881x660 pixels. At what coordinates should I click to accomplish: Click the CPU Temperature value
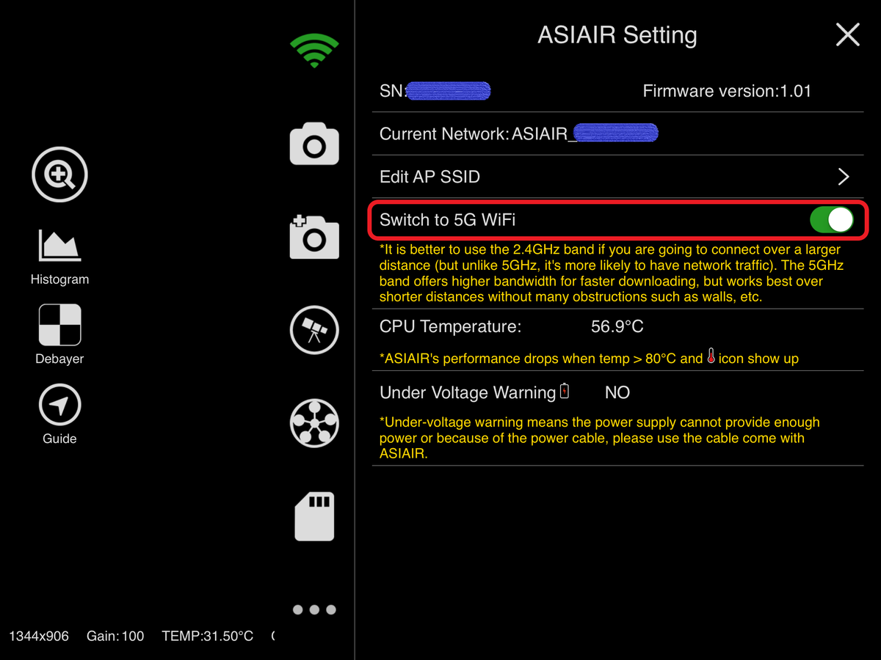coord(617,326)
